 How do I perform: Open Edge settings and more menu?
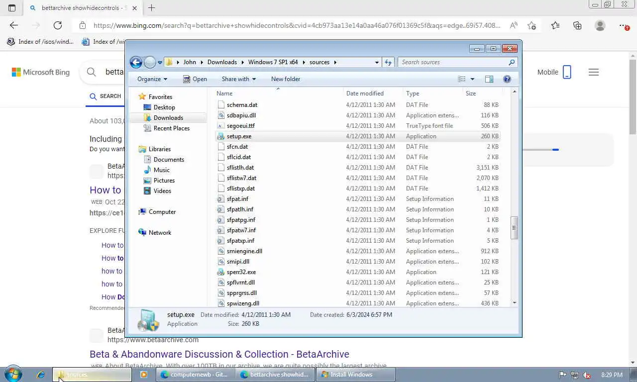click(623, 25)
